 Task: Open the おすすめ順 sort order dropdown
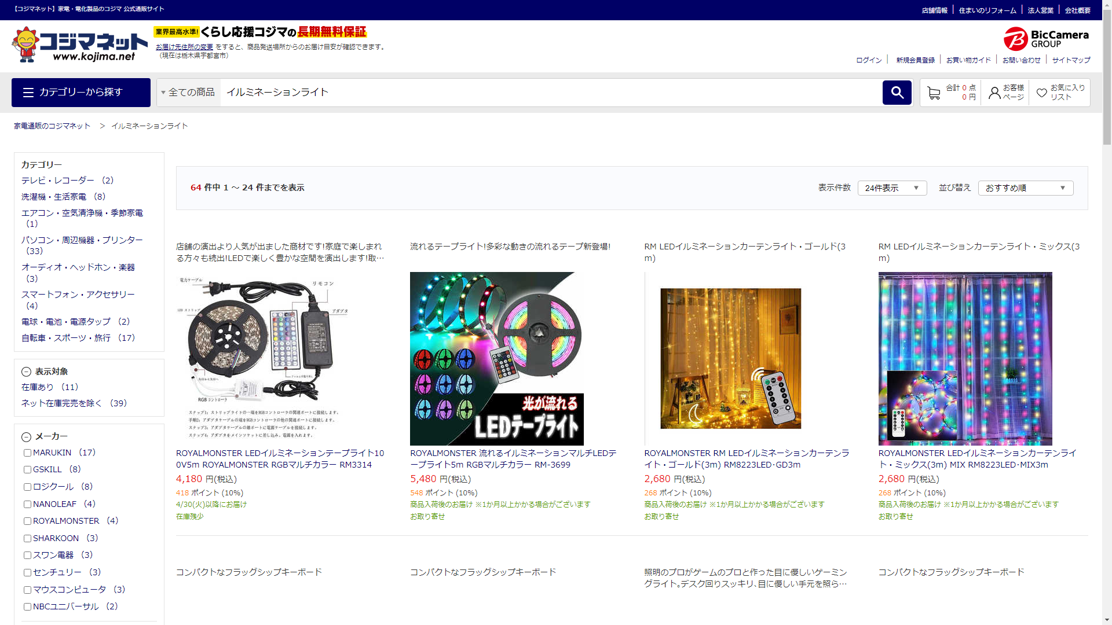[x=1025, y=188]
